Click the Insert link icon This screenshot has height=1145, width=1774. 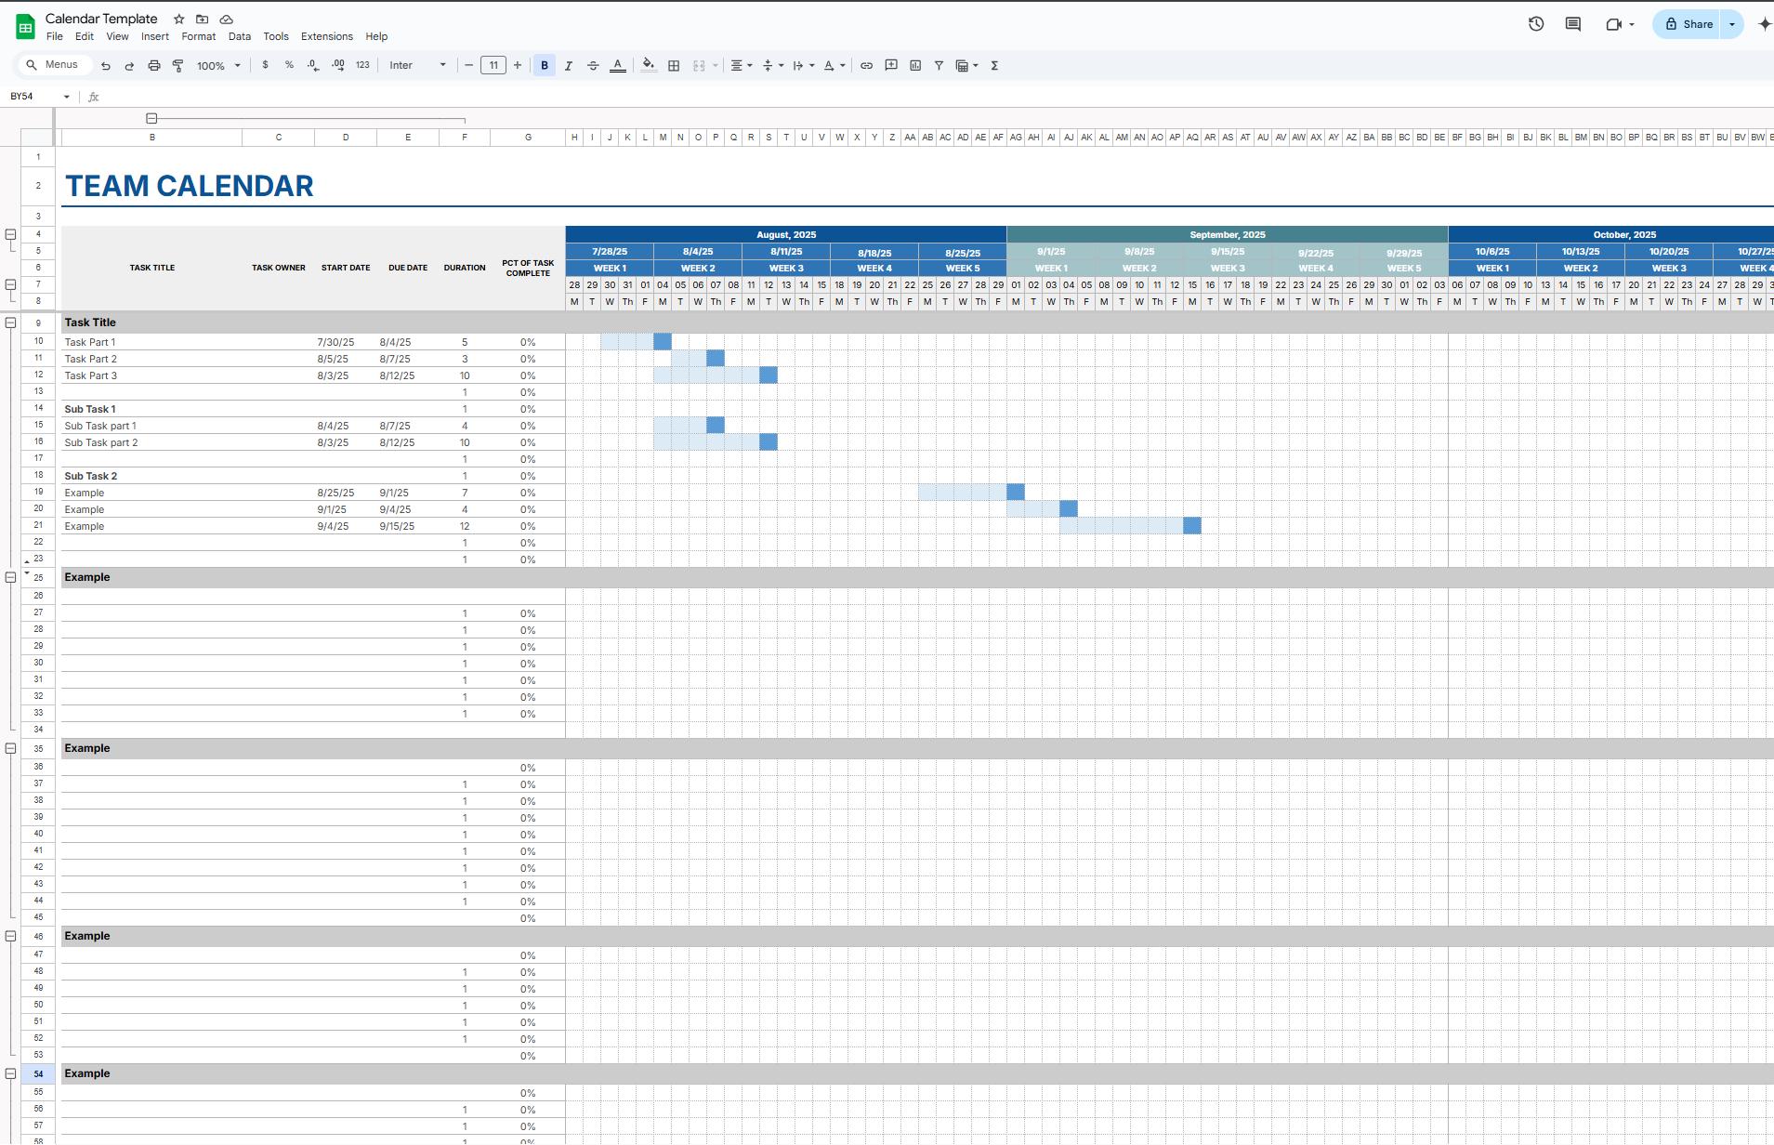pyautogui.click(x=866, y=66)
